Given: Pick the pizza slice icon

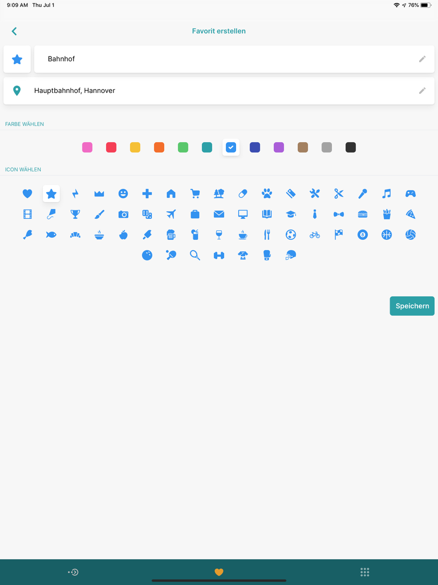Looking at the screenshot, I should [x=410, y=214].
